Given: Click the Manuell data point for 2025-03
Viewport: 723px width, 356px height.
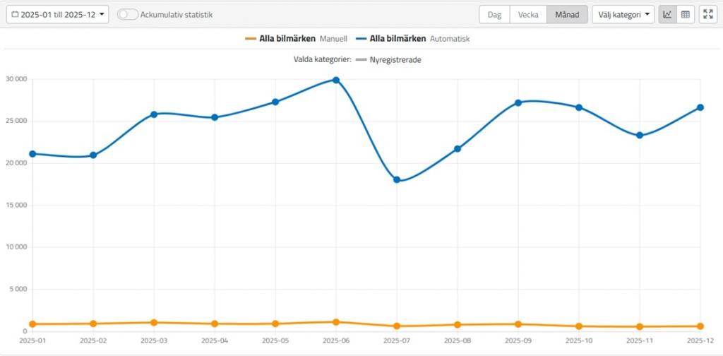Looking at the screenshot, I should pyautogui.click(x=154, y=322).
